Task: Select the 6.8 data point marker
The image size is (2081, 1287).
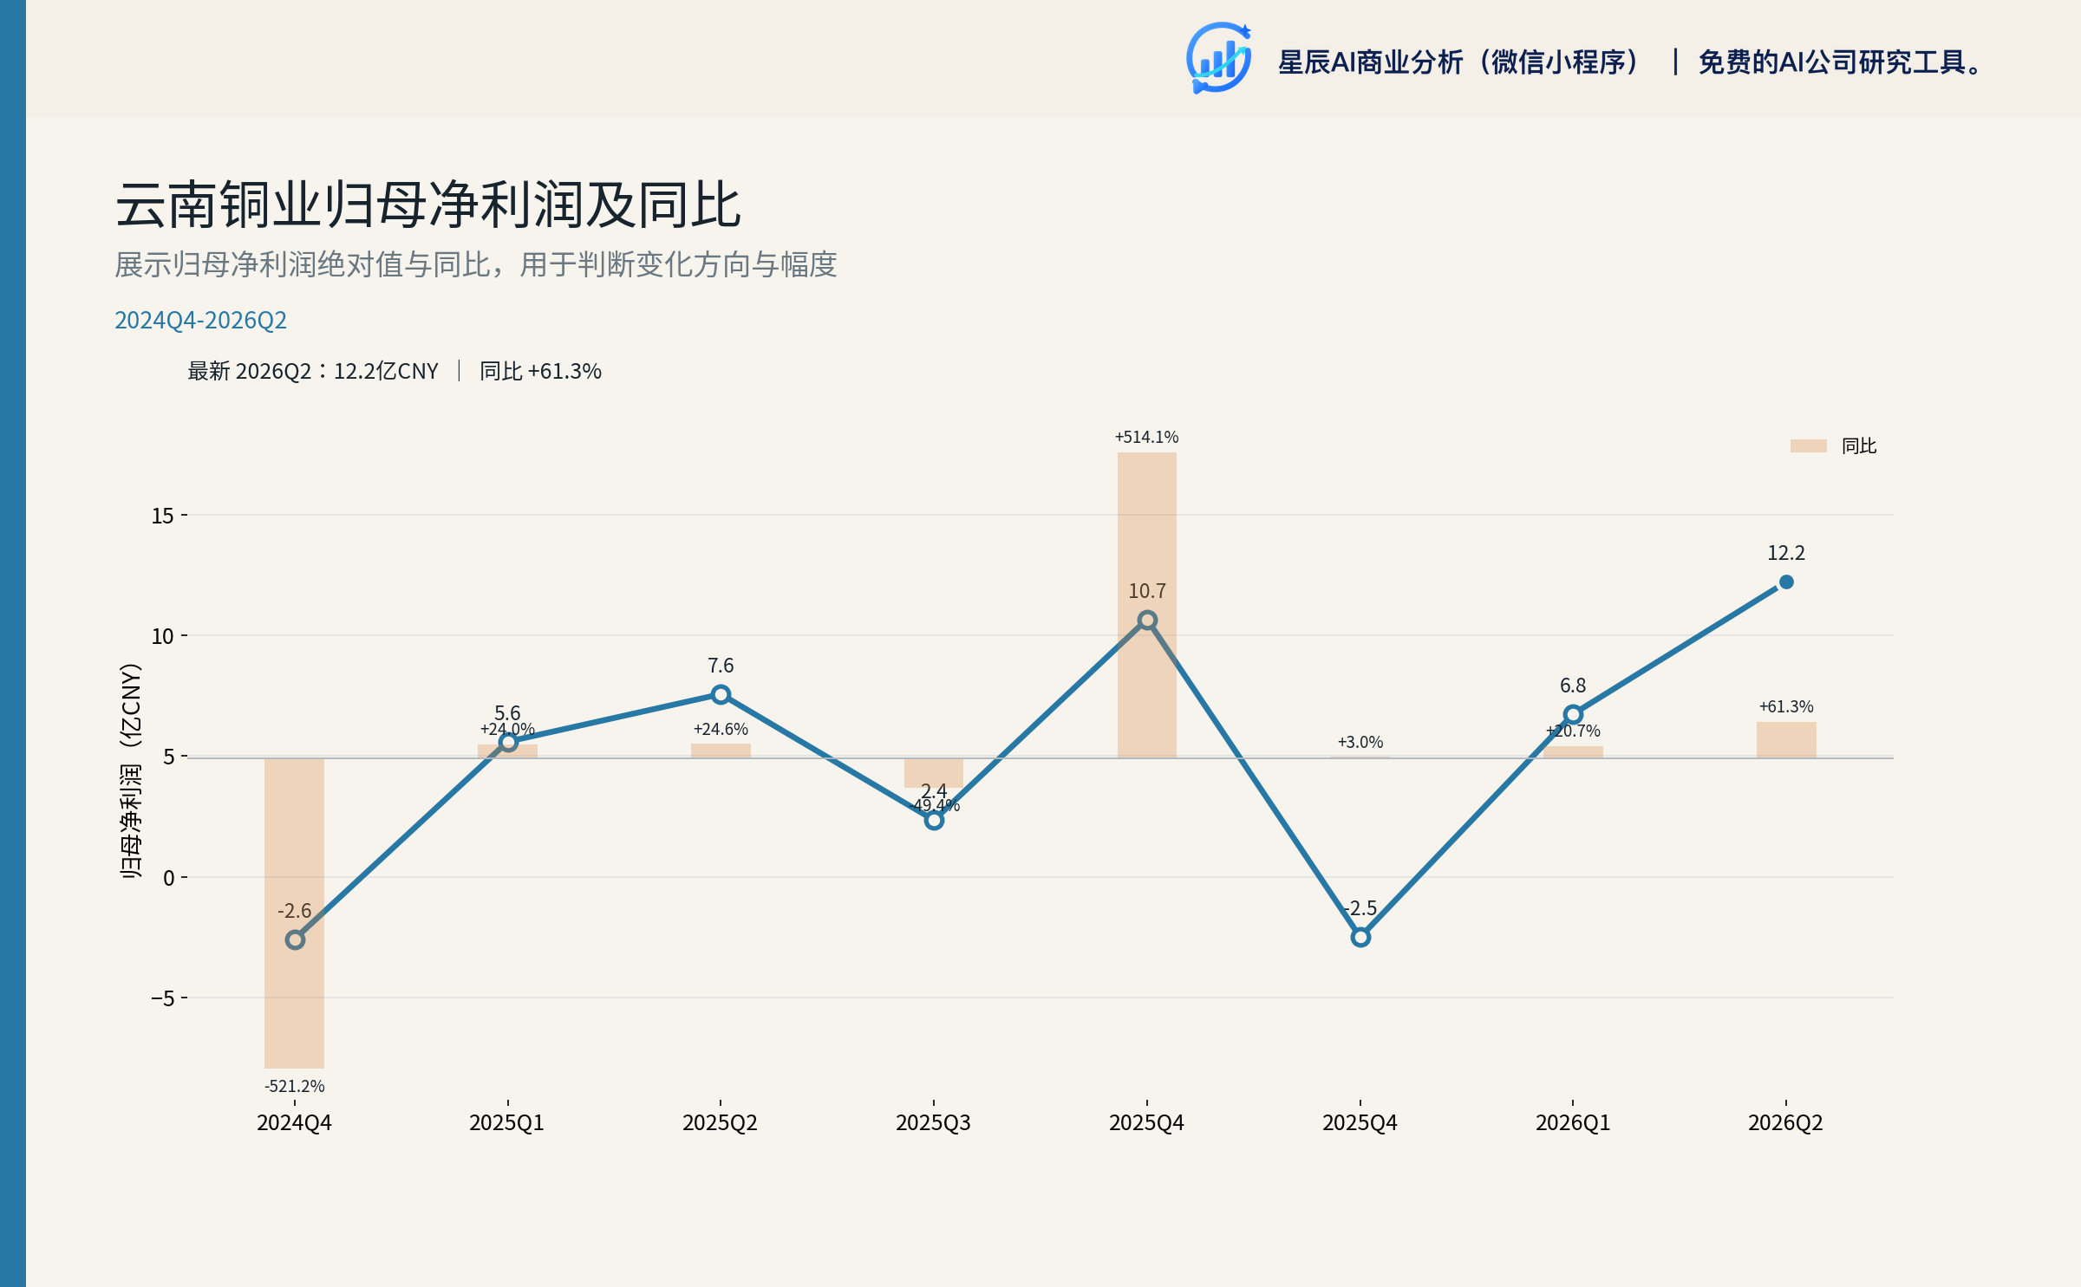Action: point(1573,714)
